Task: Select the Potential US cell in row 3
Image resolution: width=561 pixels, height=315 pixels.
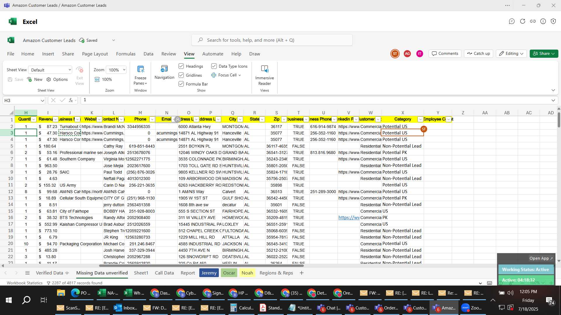Action: (402, 133)
